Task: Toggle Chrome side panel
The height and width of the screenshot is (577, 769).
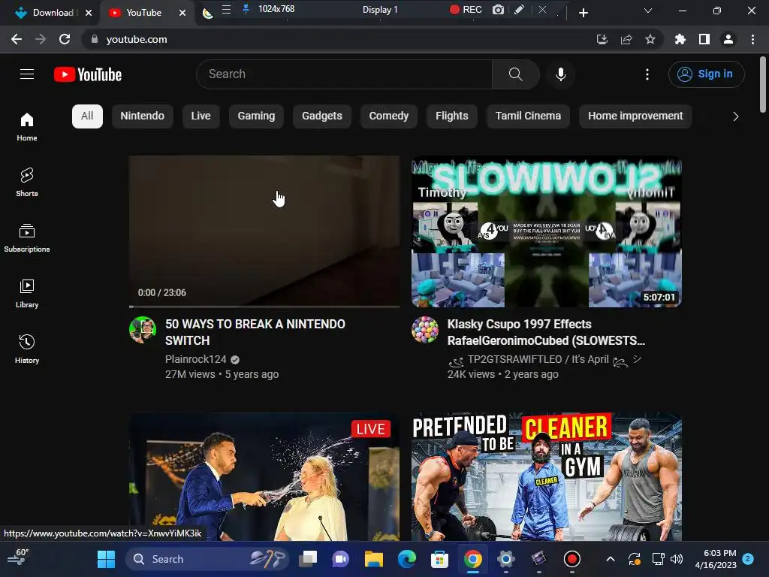Action: [x=704, y=39]
